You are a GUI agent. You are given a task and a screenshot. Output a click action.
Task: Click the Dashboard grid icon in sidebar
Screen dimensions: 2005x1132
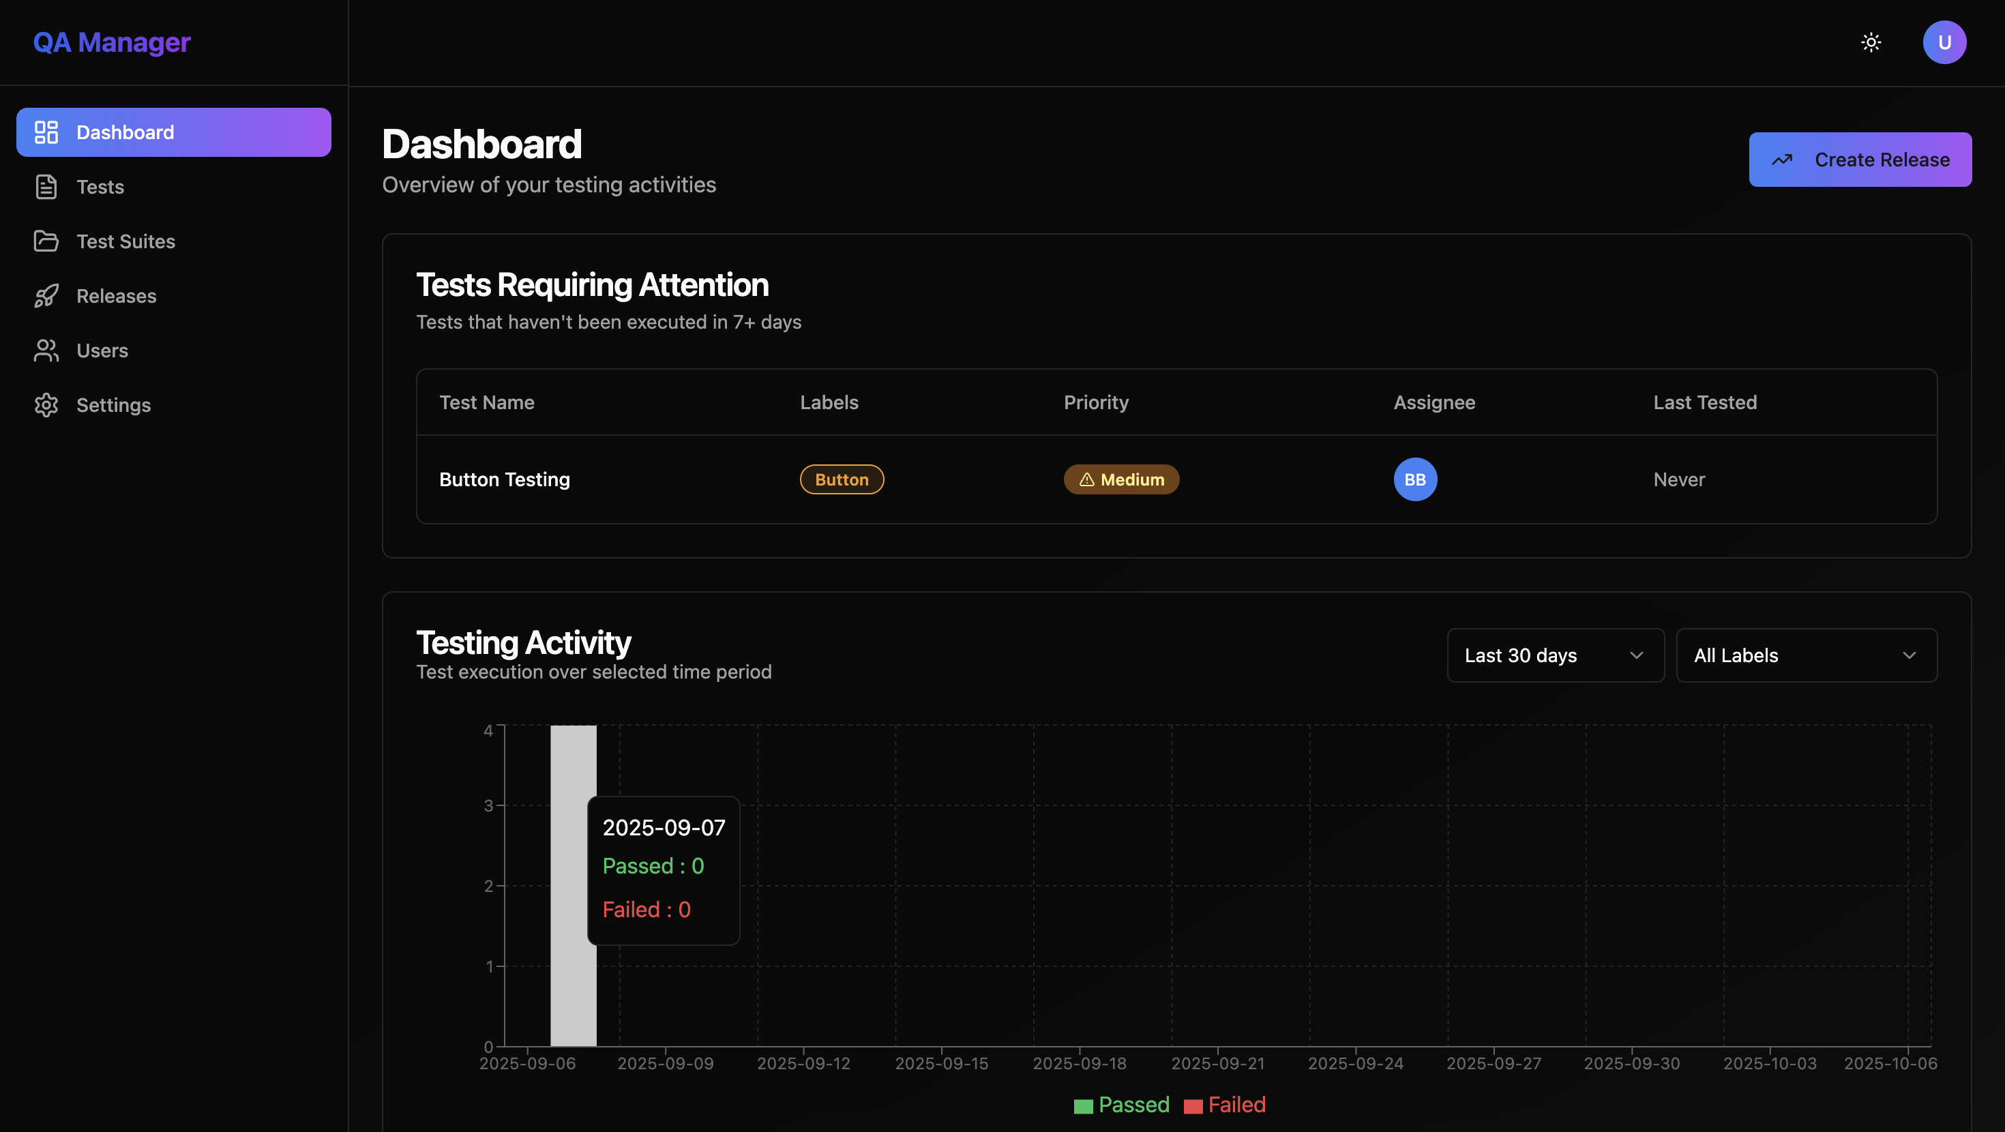(46, 132)
